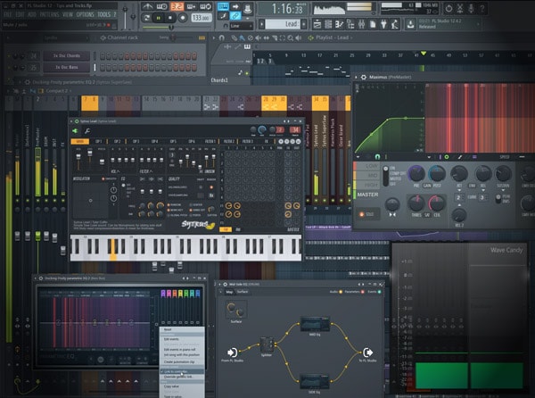Click the Surface knob icon in Patcher
Viewport: 535px width, 398px height.
(x=237, y=309)
